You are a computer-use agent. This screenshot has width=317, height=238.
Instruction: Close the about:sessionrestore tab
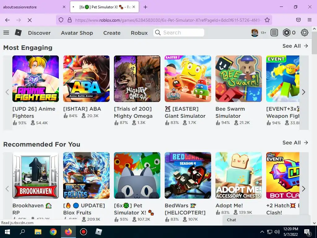click(x=64, y=7)
